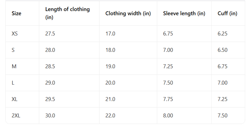
Task: Click the 20.0 clothing width for L
Action: click(110, 83)
